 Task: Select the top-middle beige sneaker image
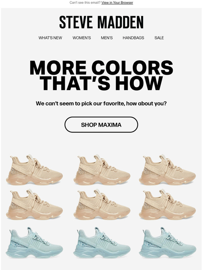(x=102, y=170)
